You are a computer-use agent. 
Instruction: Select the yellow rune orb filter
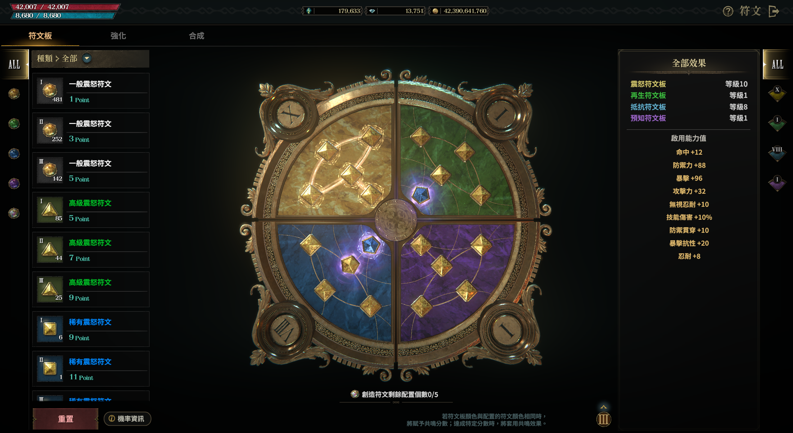14,94
